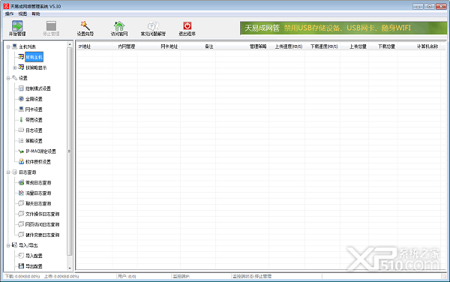Click the icon beside 所有主机
The image size is (450, 282).
pos(21,57)
